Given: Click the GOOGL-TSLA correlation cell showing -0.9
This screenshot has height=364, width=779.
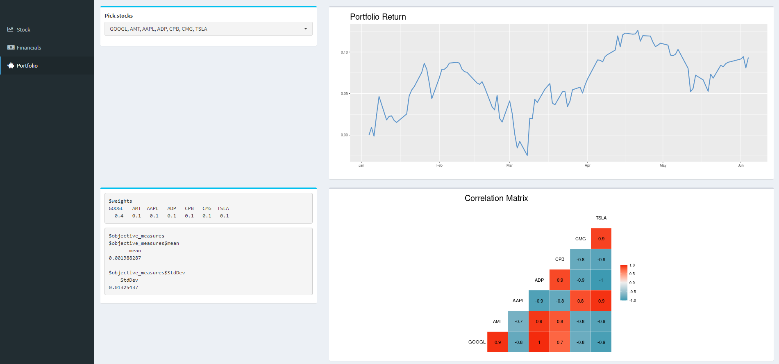Looking at the screenshot, I should (x=601, y=341).
